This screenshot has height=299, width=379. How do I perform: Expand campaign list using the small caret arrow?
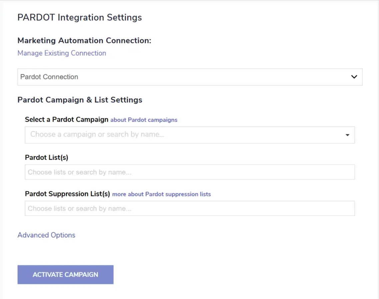(347, 135)
